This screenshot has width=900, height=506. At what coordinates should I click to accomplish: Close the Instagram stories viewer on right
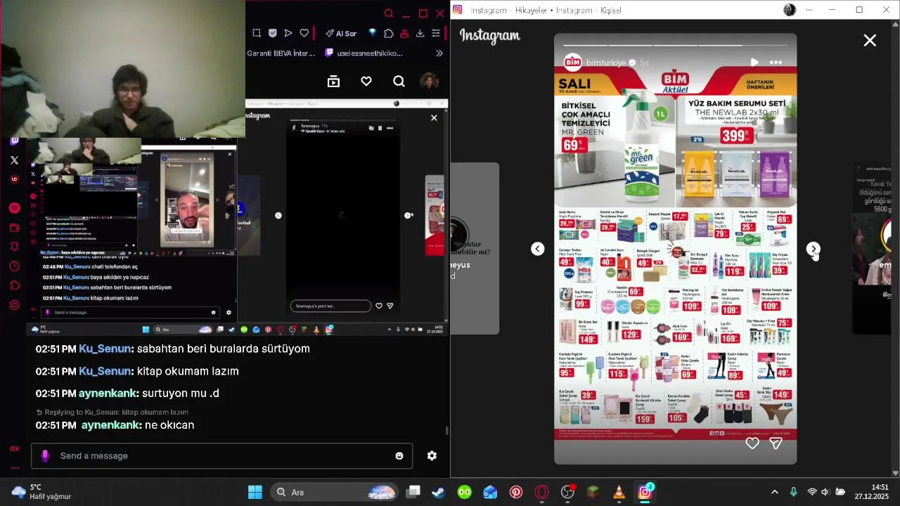click(870, 41)
